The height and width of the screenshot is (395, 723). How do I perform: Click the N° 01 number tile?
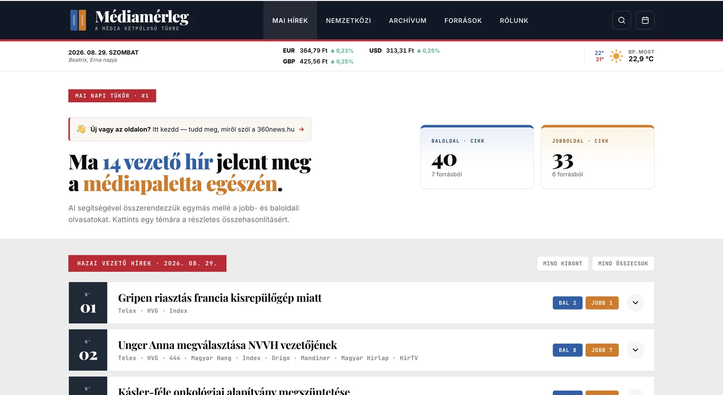[x=88, y=303]
